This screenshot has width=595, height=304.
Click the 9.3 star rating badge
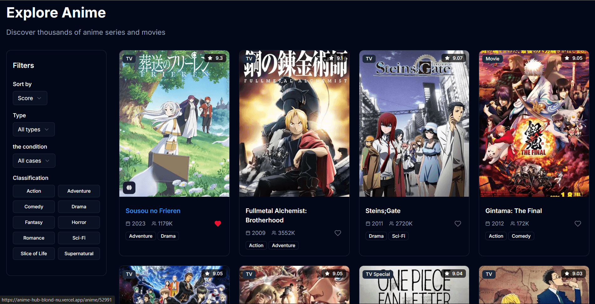215,58
